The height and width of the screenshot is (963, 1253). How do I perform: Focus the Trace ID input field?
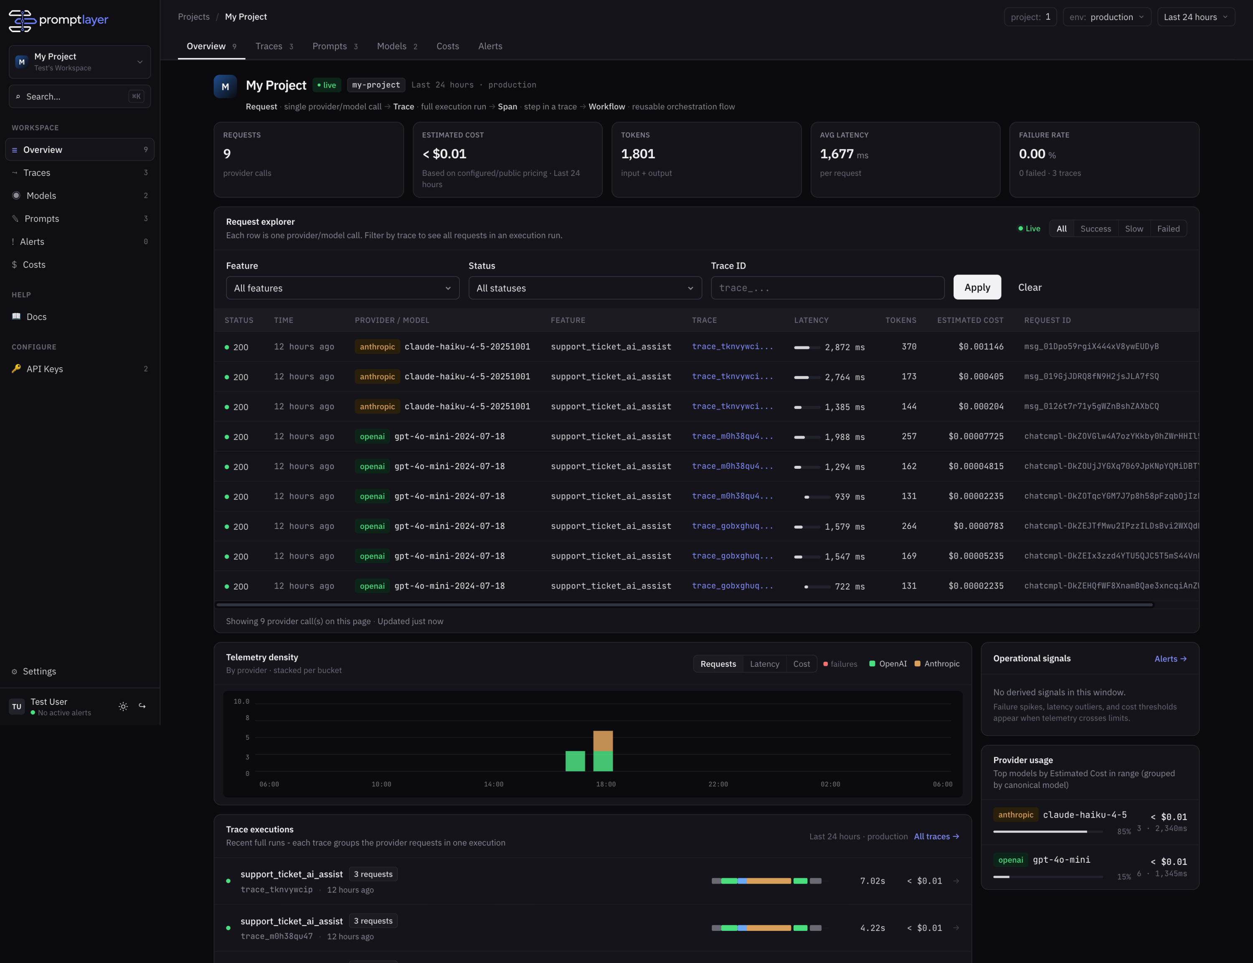pyautogui.click(x=827, y=288)
